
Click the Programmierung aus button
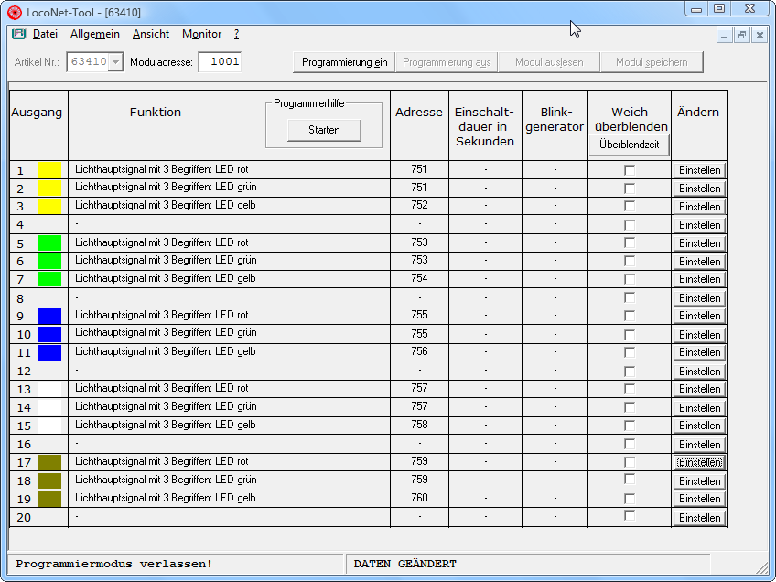pyautogui.click(x=447, y=62)
